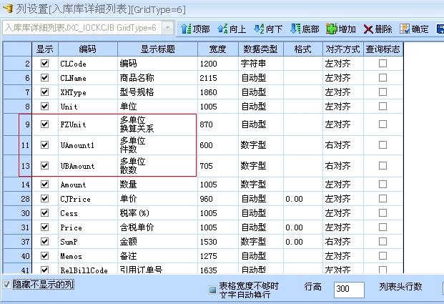Toggle 查询标志 checkbox for the Amount row
The width and height of the screenshot is (444, 304).
pyautogui.click(x=383, y=185)
